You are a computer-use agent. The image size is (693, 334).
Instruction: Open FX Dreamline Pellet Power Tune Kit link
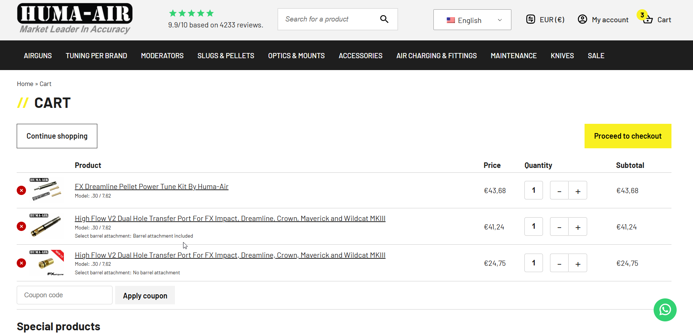pos(152,186)
